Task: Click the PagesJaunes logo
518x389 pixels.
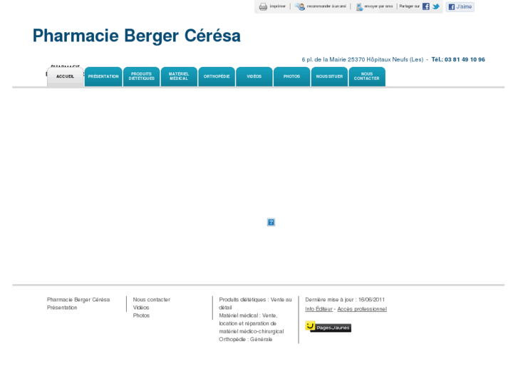Action: click(x=328, y=327)
